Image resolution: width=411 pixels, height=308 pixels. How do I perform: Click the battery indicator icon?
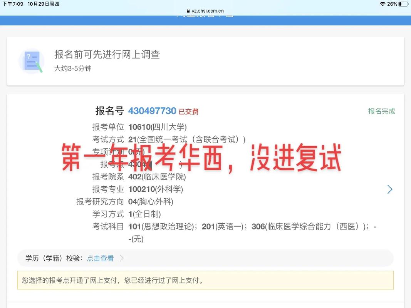click(403, 4)
